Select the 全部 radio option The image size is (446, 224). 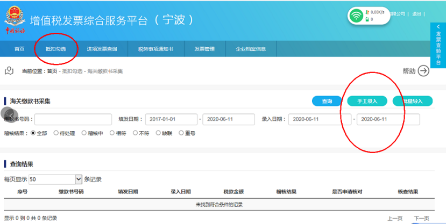tap(33, 133)
